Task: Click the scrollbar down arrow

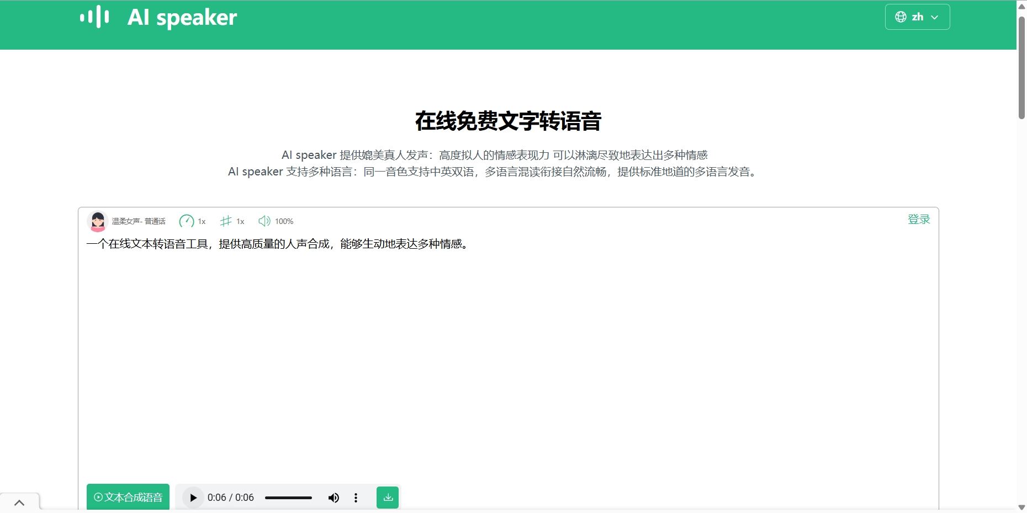Action: click(1021, 507)
